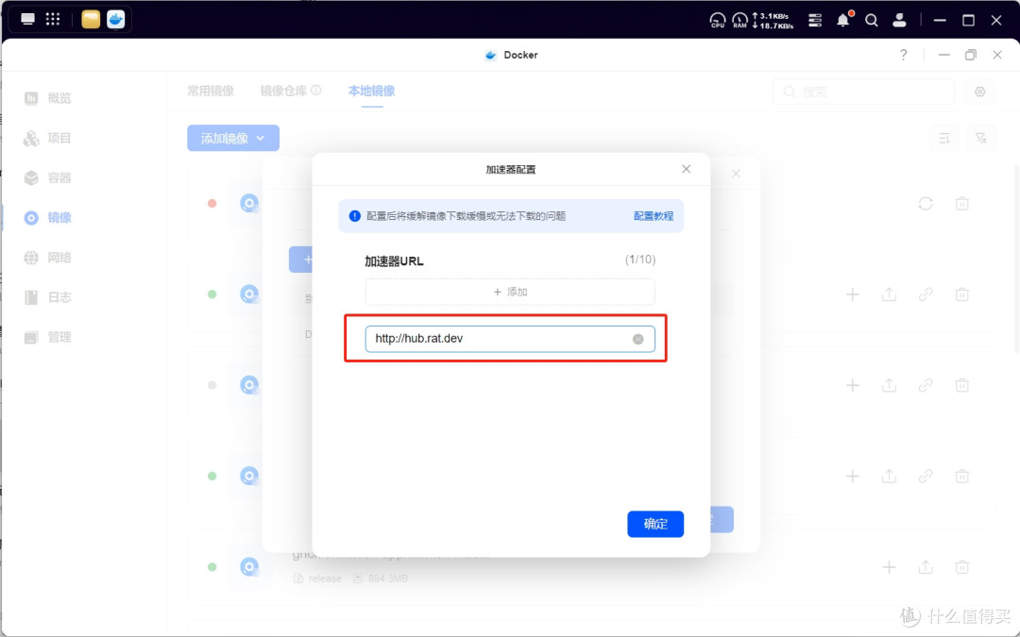
Task: Open the desktop icon in top bar
Action: pyautogui.click(x=28, y=19)
